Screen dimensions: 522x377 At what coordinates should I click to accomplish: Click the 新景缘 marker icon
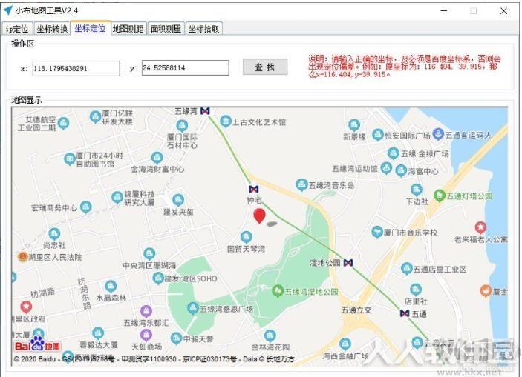click(x=354, y=125)
